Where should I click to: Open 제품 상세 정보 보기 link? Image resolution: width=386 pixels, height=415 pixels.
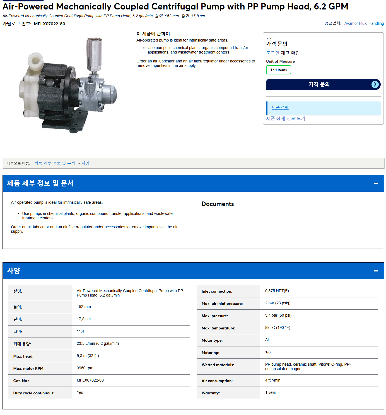click(x=286, y=118)
